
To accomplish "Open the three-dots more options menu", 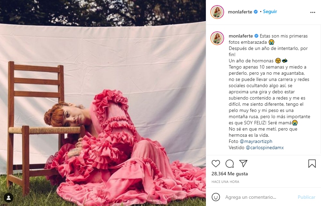I will [x=313, y=12].
